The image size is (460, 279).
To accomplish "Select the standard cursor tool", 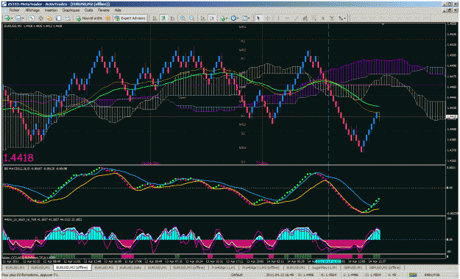I will pyautogui.click(x=258, y=18).
